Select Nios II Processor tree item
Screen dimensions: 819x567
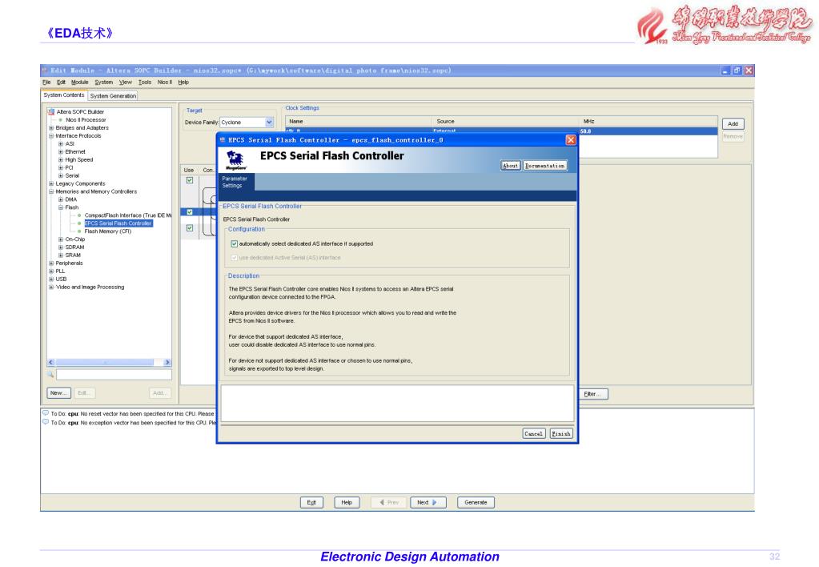click(86, 120)
